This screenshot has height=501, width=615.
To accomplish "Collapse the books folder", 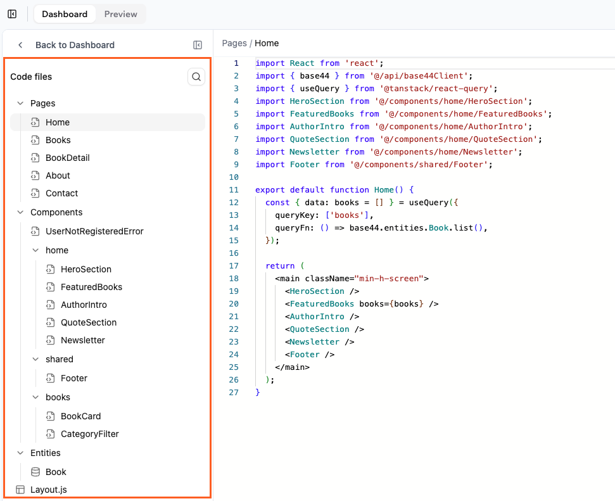I will point(35,397).
